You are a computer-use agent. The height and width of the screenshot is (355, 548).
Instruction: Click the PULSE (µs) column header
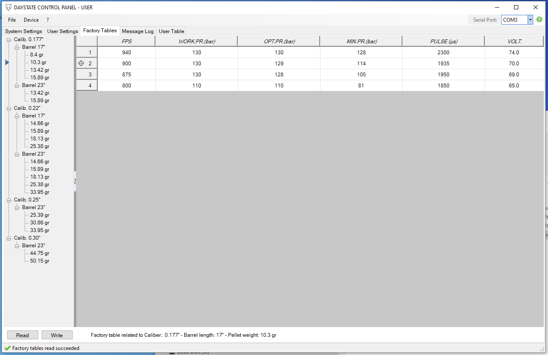coord(444,41)
